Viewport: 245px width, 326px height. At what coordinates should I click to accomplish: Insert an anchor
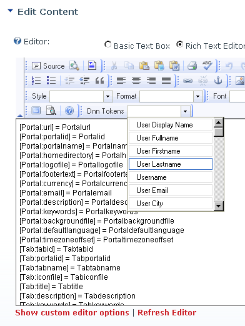pos(218,81)
